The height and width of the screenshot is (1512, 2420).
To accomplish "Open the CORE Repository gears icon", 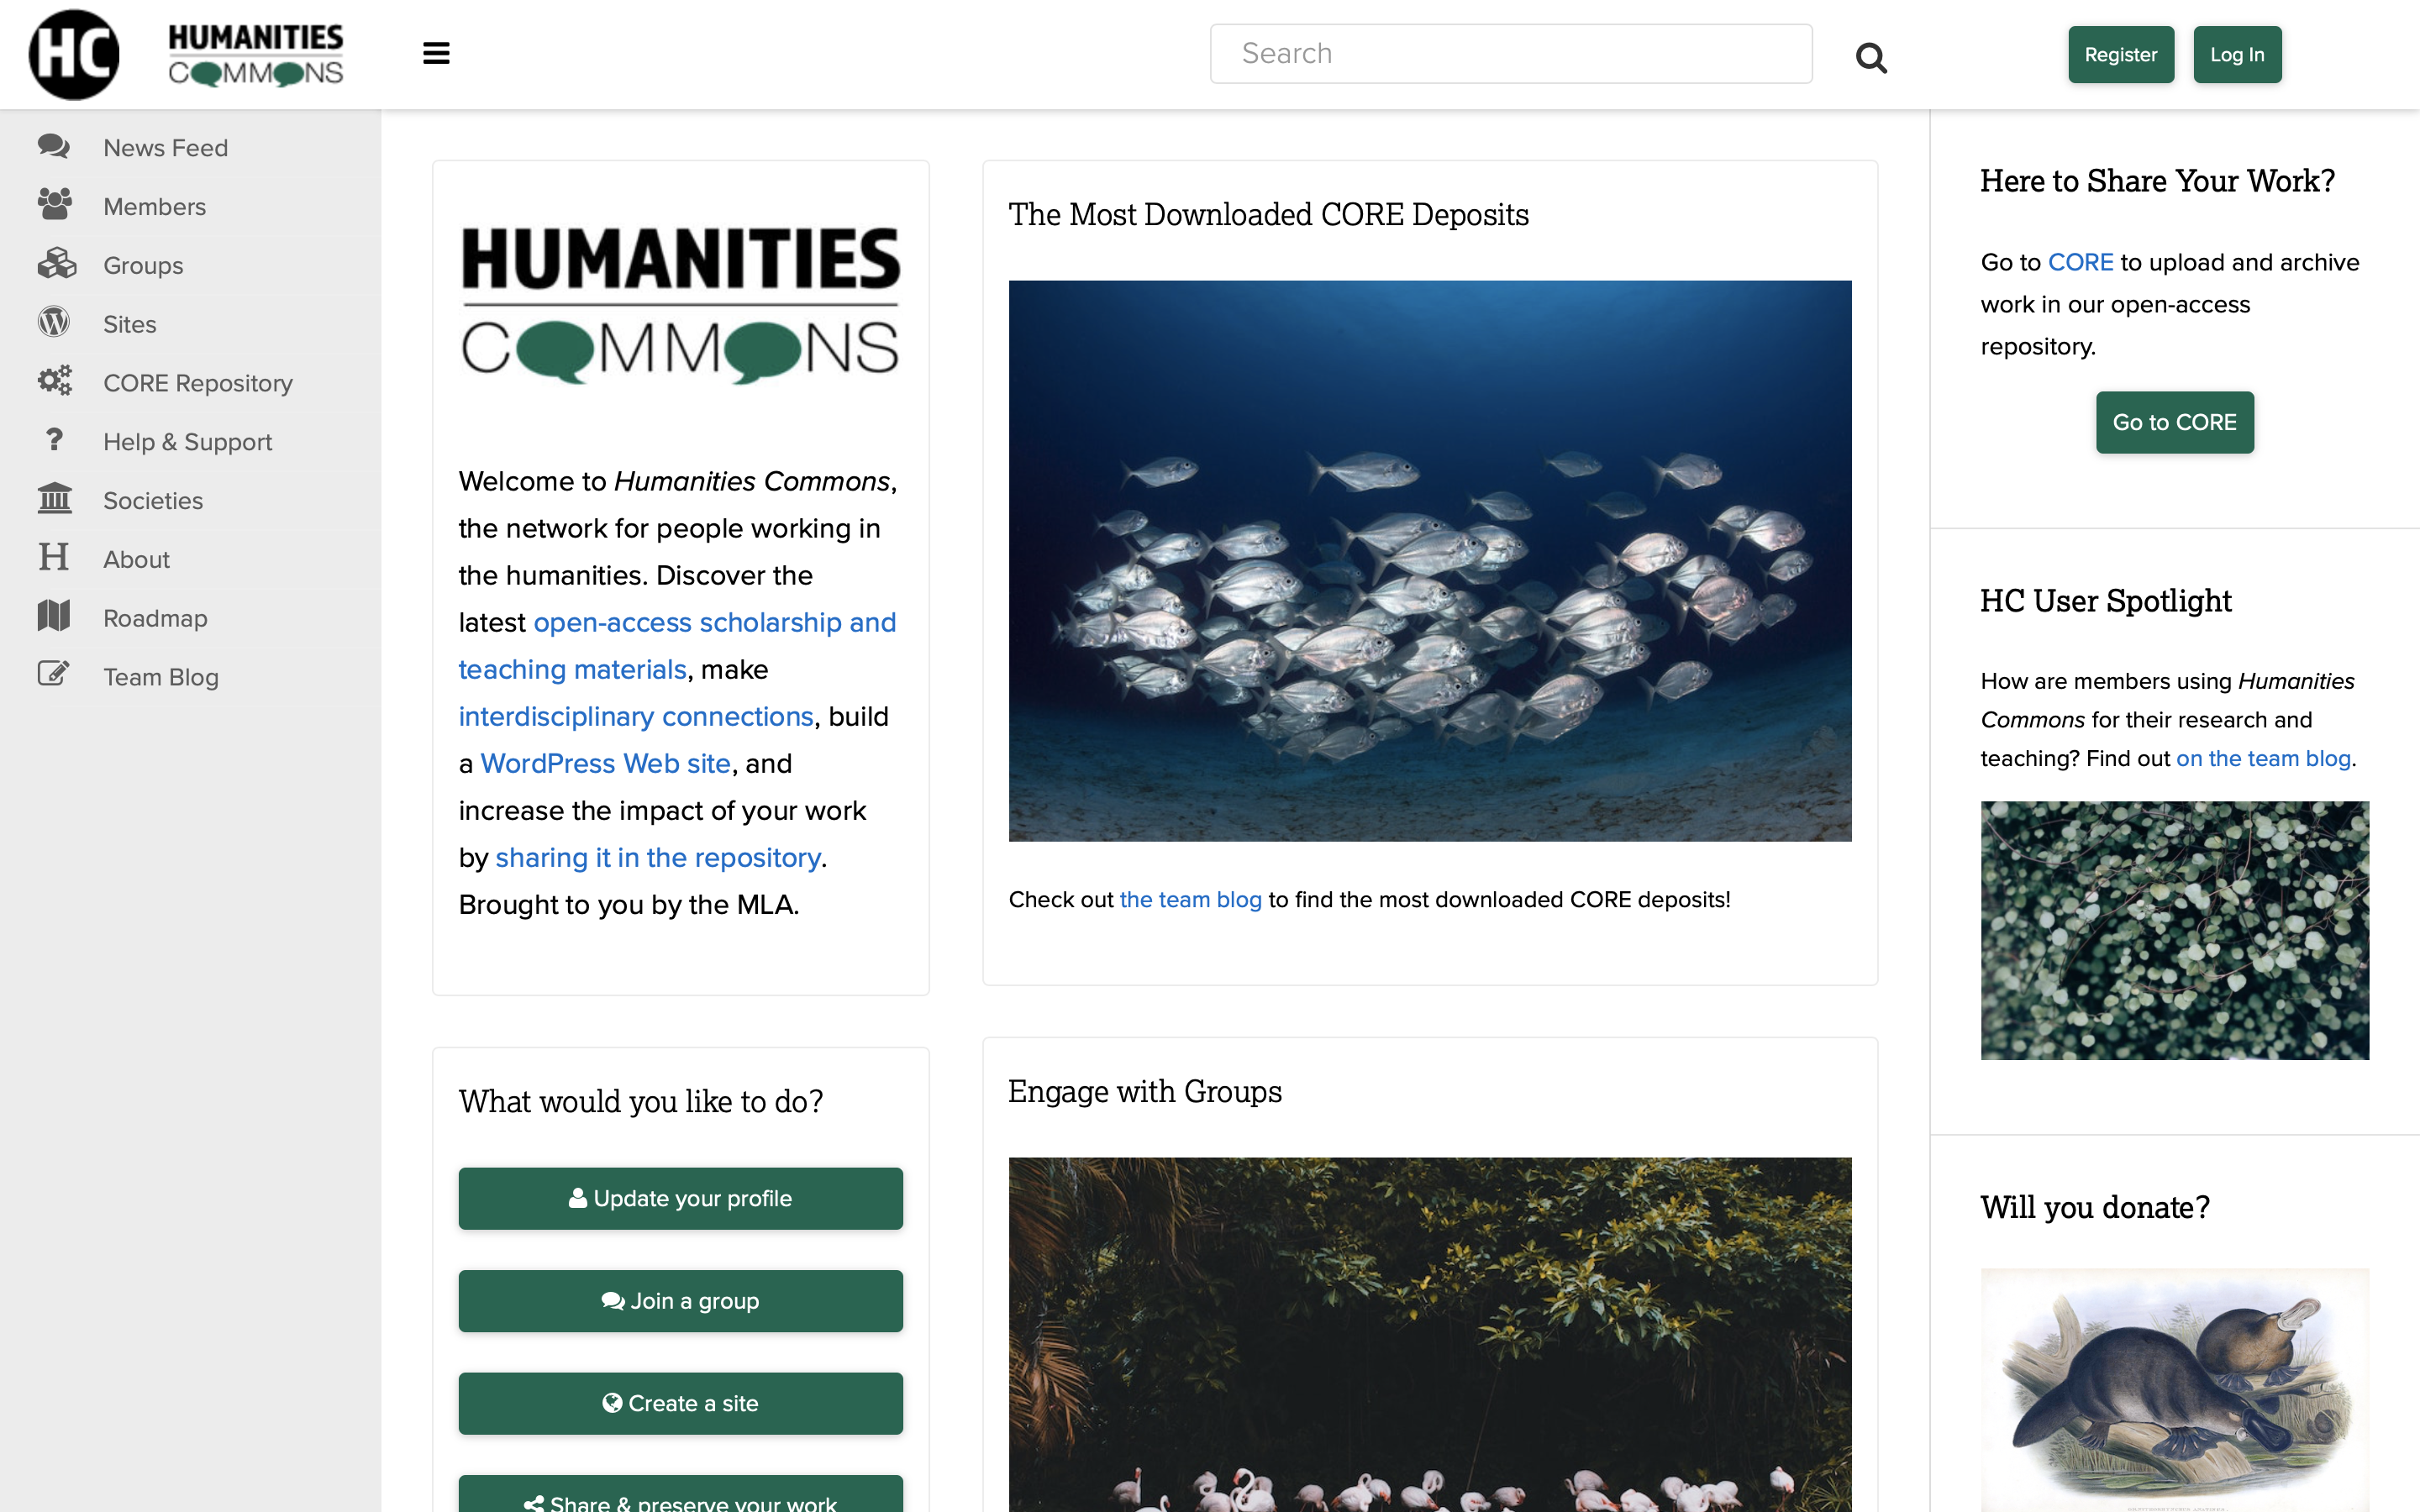I will coord(54,381).
